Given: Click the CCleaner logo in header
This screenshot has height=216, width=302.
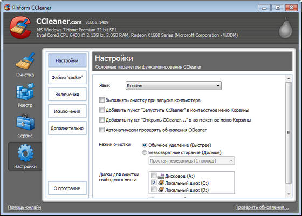Looking at the screenshot, I should click(20, 28).
